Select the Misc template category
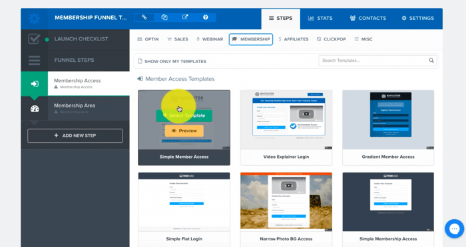Image resolution: width=466 pixels, height=247 pixels. click(x=363, y=39)
